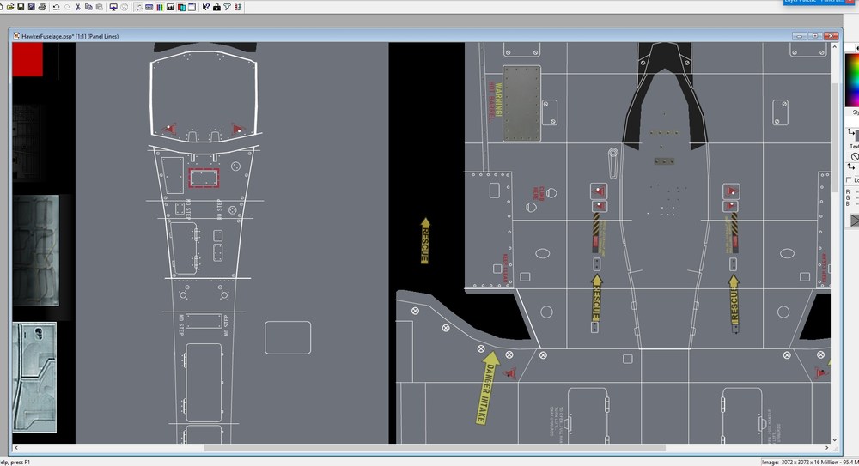Click the last toolbar icon with arrows
The width and height of the screenshot is (859, 466).
238,7
